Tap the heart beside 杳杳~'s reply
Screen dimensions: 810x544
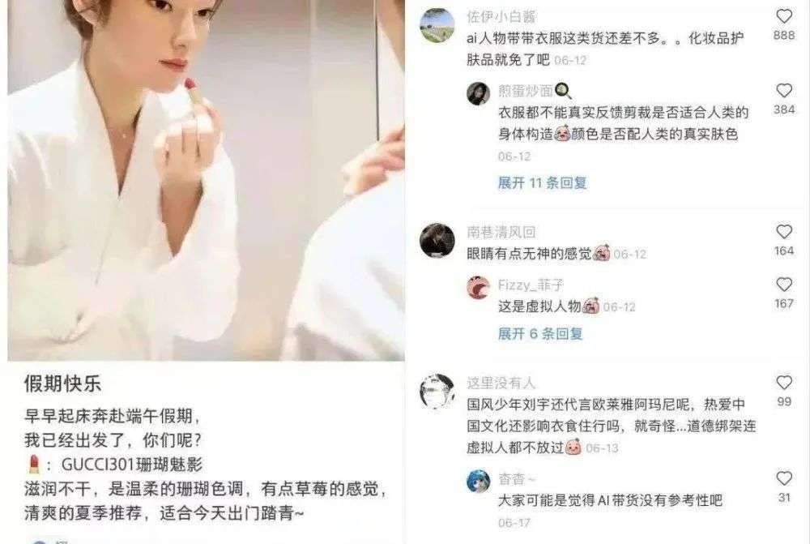[x=783, y=478]
